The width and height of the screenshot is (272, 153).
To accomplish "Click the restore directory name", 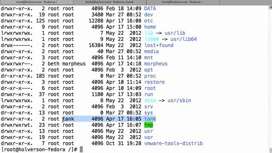I will pos(154,82).
